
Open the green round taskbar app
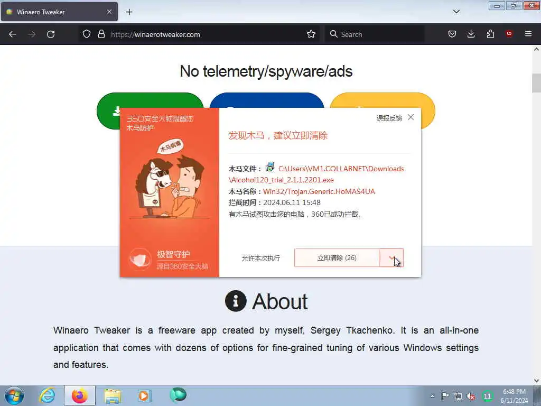(x=178, y=395)
